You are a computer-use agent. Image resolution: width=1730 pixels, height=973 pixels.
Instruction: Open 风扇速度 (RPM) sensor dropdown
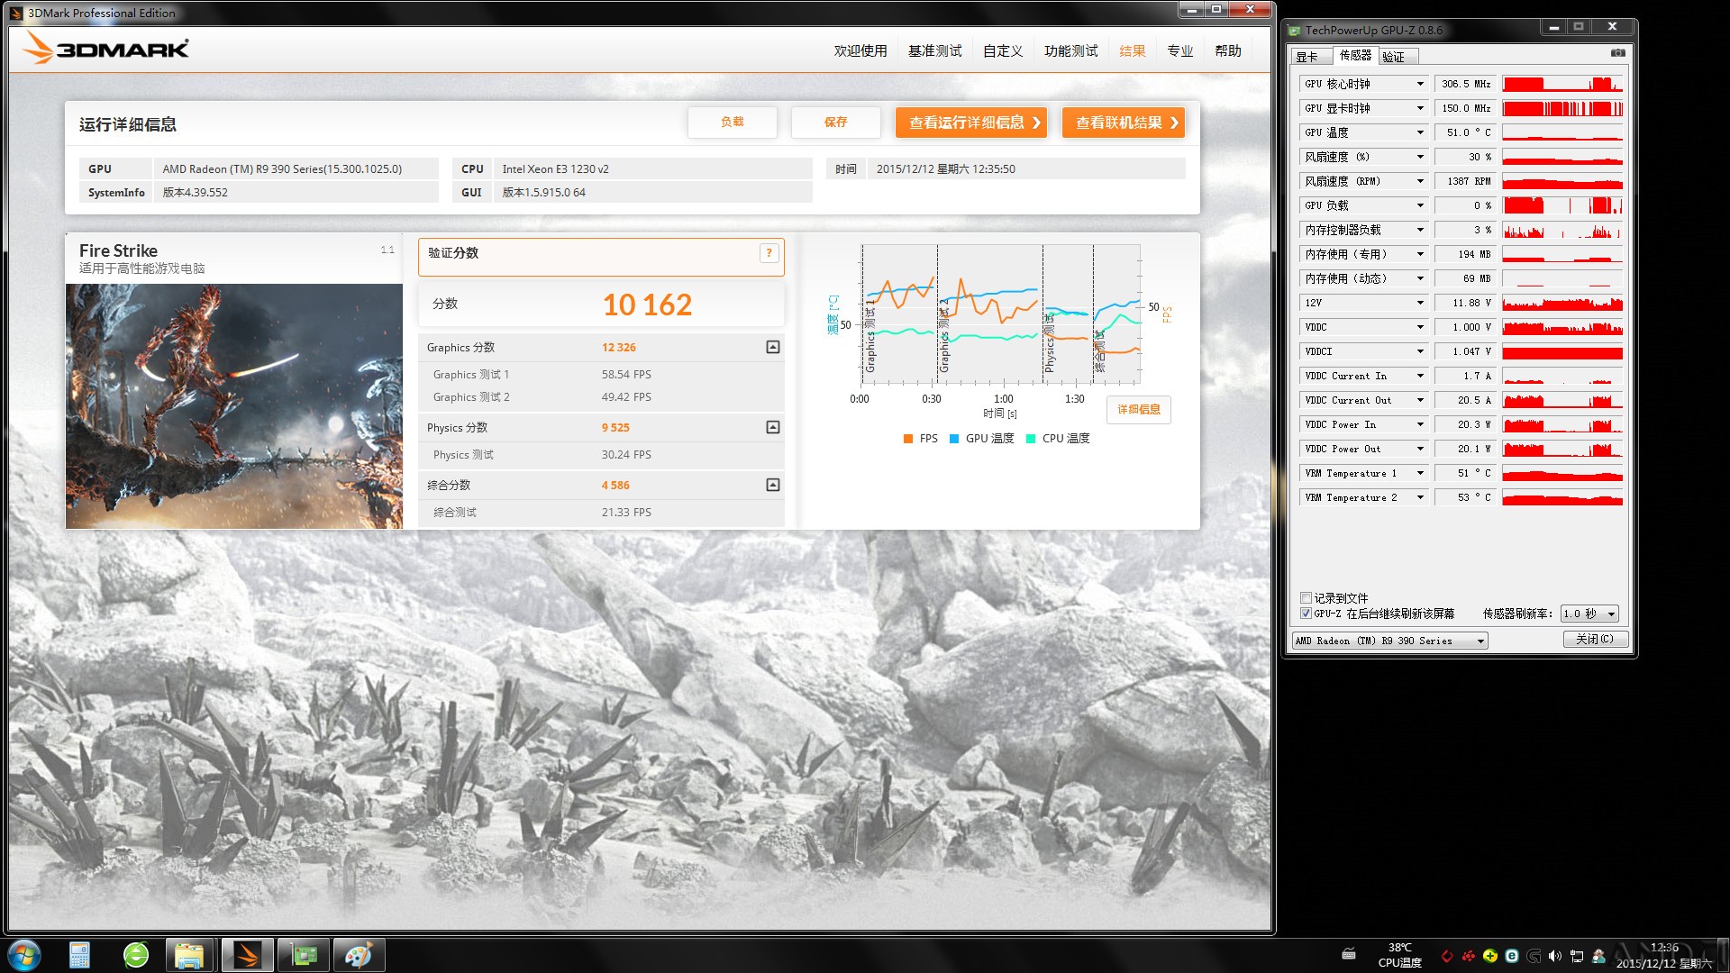point(1420,181)
